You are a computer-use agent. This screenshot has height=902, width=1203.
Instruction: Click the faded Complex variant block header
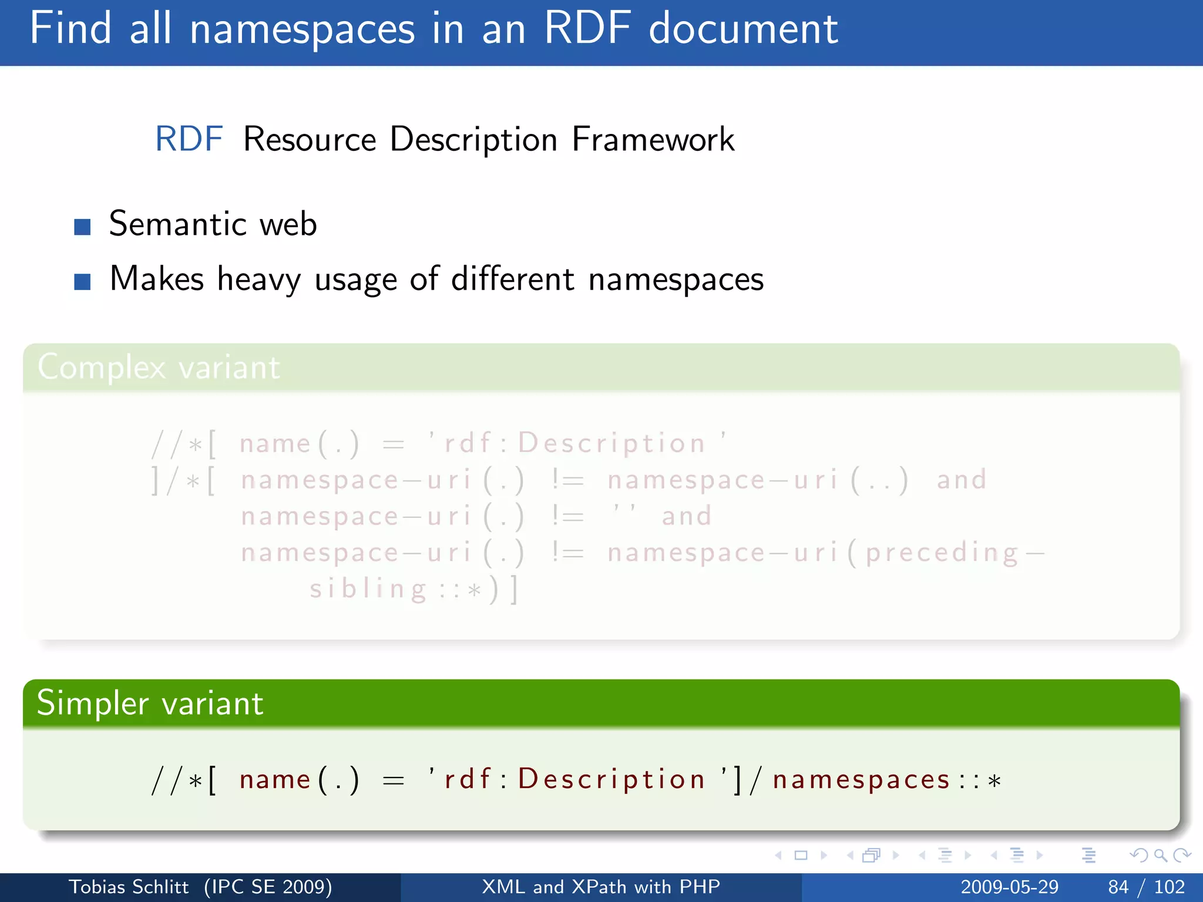[159, 368]
